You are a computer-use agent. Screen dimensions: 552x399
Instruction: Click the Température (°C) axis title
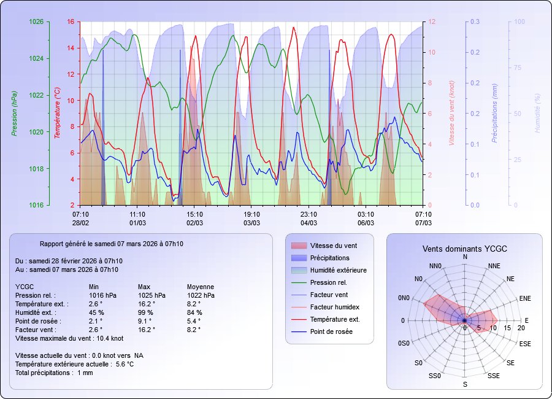57,112
